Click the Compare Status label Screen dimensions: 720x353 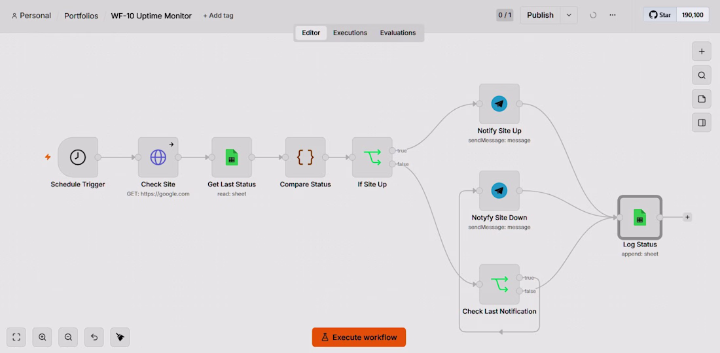coord(305,184)
